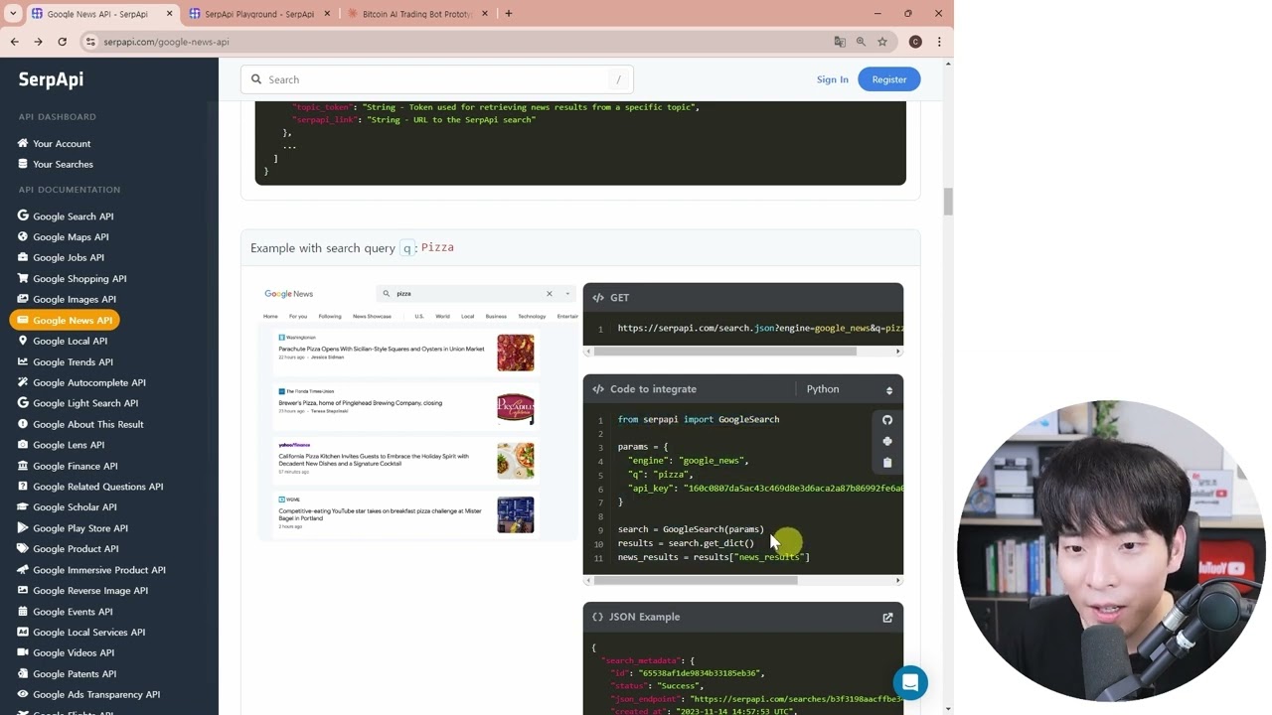This screenshot has width=1272, height=715.
Task: Click the slash shortcut hint in the search bar
Action: click(x=618, y=79)
